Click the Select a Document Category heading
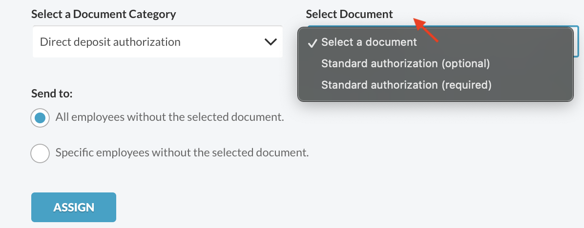584x228 pixels. (104, 14)
